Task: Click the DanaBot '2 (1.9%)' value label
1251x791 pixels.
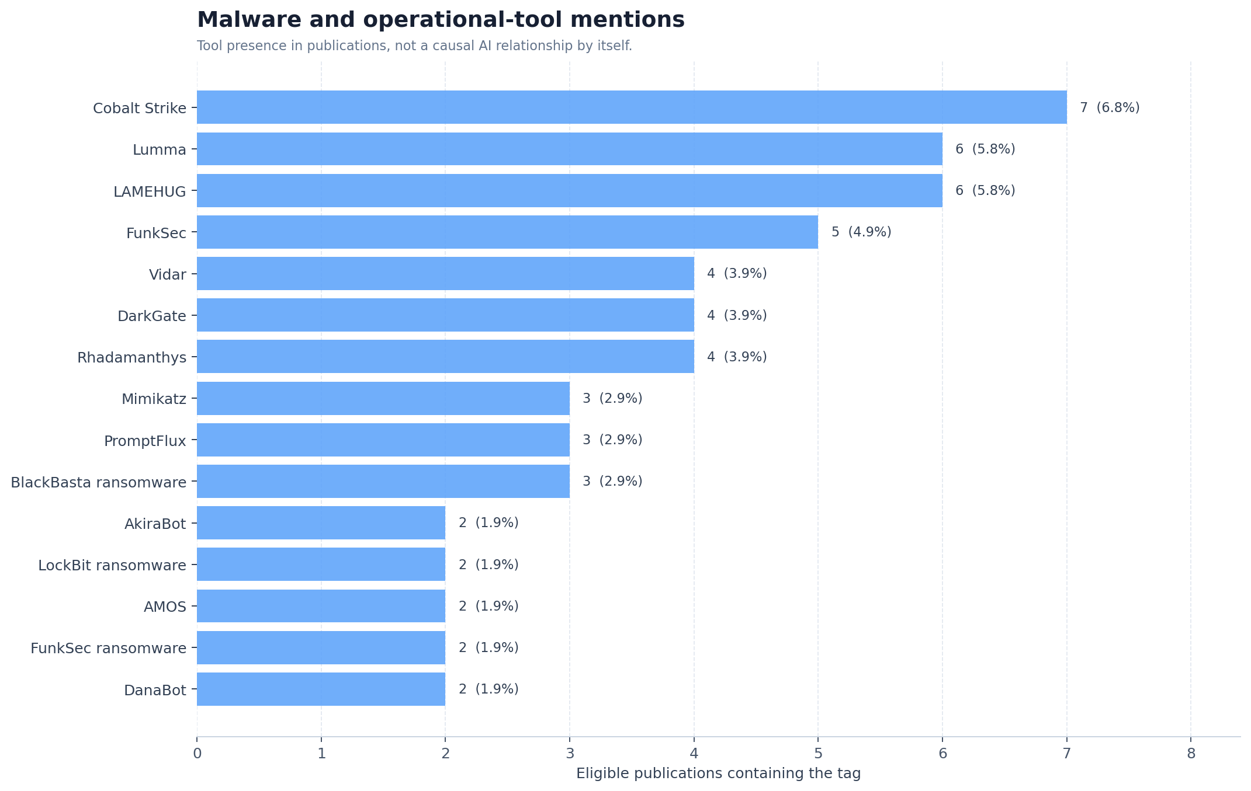Action: 488,689
